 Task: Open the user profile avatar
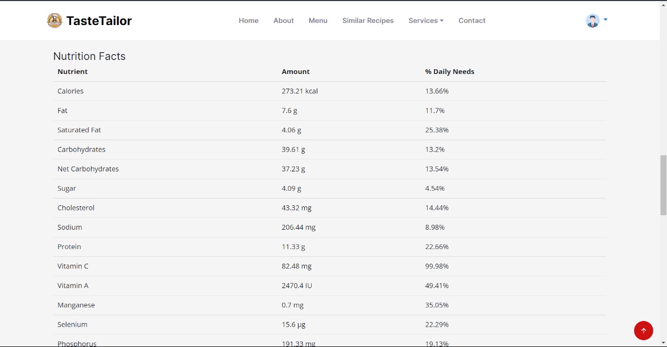coord(592,20)
